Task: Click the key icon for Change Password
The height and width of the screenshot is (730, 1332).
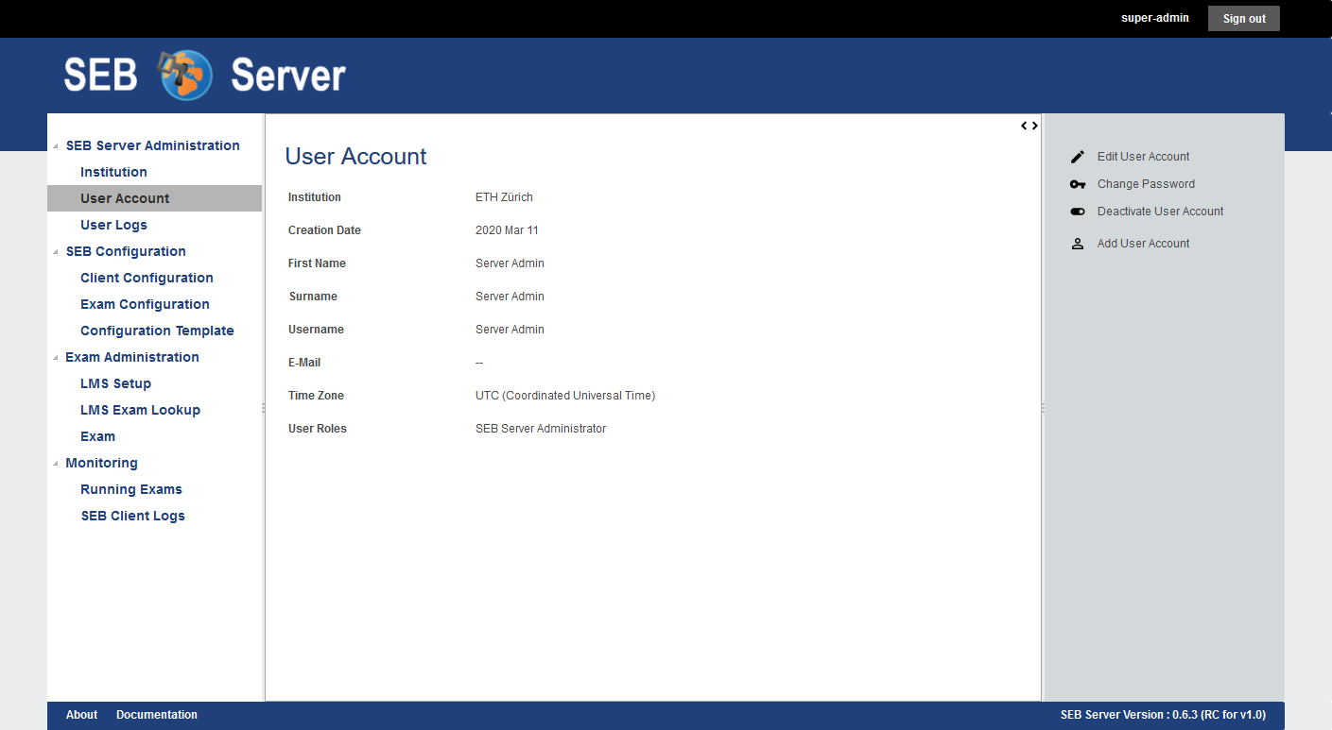Action: click(1077, 184)
